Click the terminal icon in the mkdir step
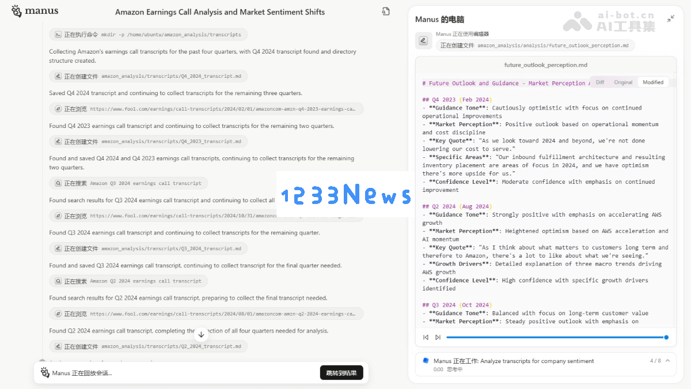 (x=58, y=35)
